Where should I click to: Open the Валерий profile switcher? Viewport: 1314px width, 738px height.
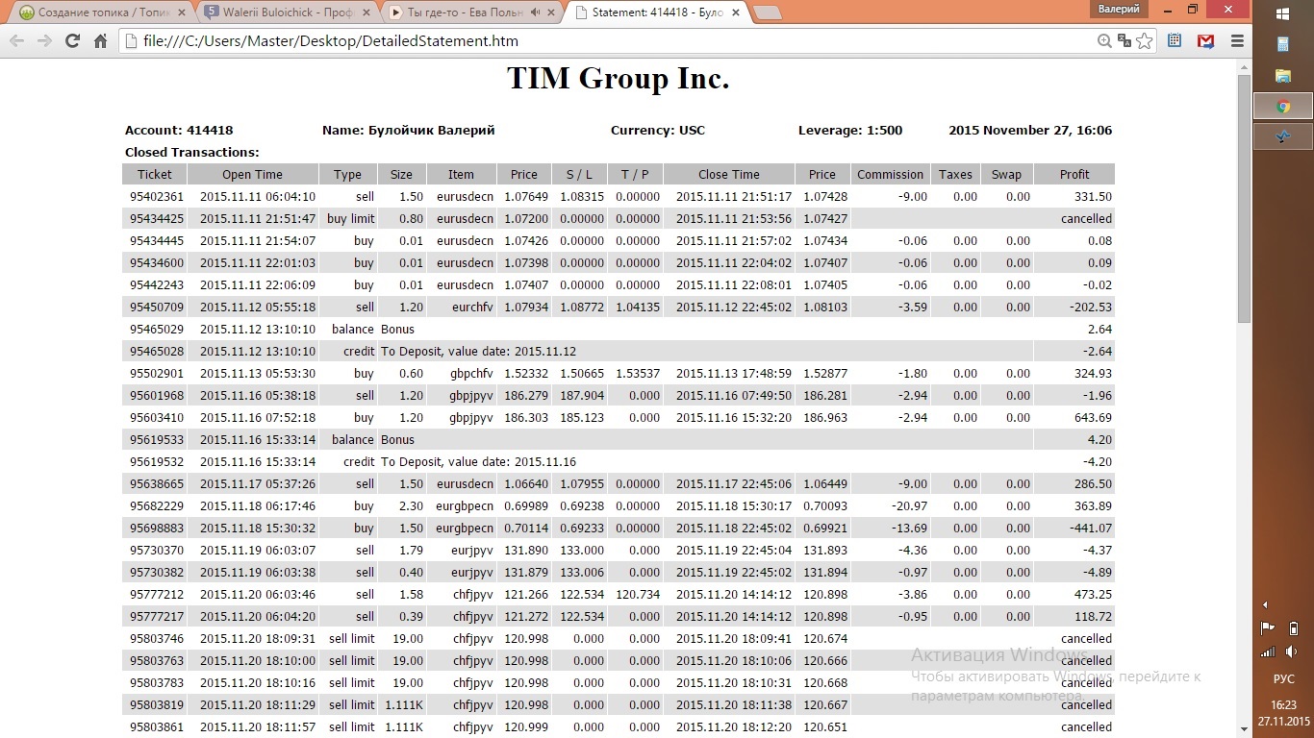point(1119,9)
